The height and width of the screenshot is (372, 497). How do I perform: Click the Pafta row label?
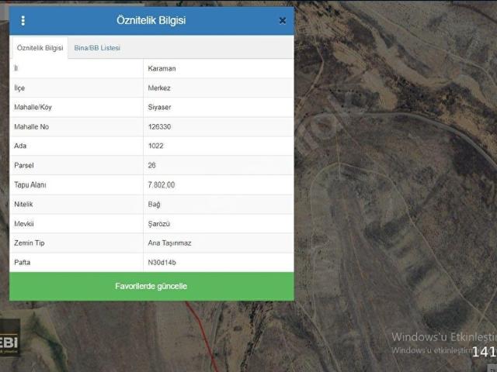pyautogui.click(x=23, y=263)
